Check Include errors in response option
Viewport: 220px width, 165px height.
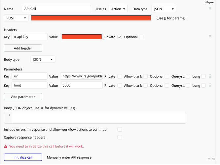point(120,129)
